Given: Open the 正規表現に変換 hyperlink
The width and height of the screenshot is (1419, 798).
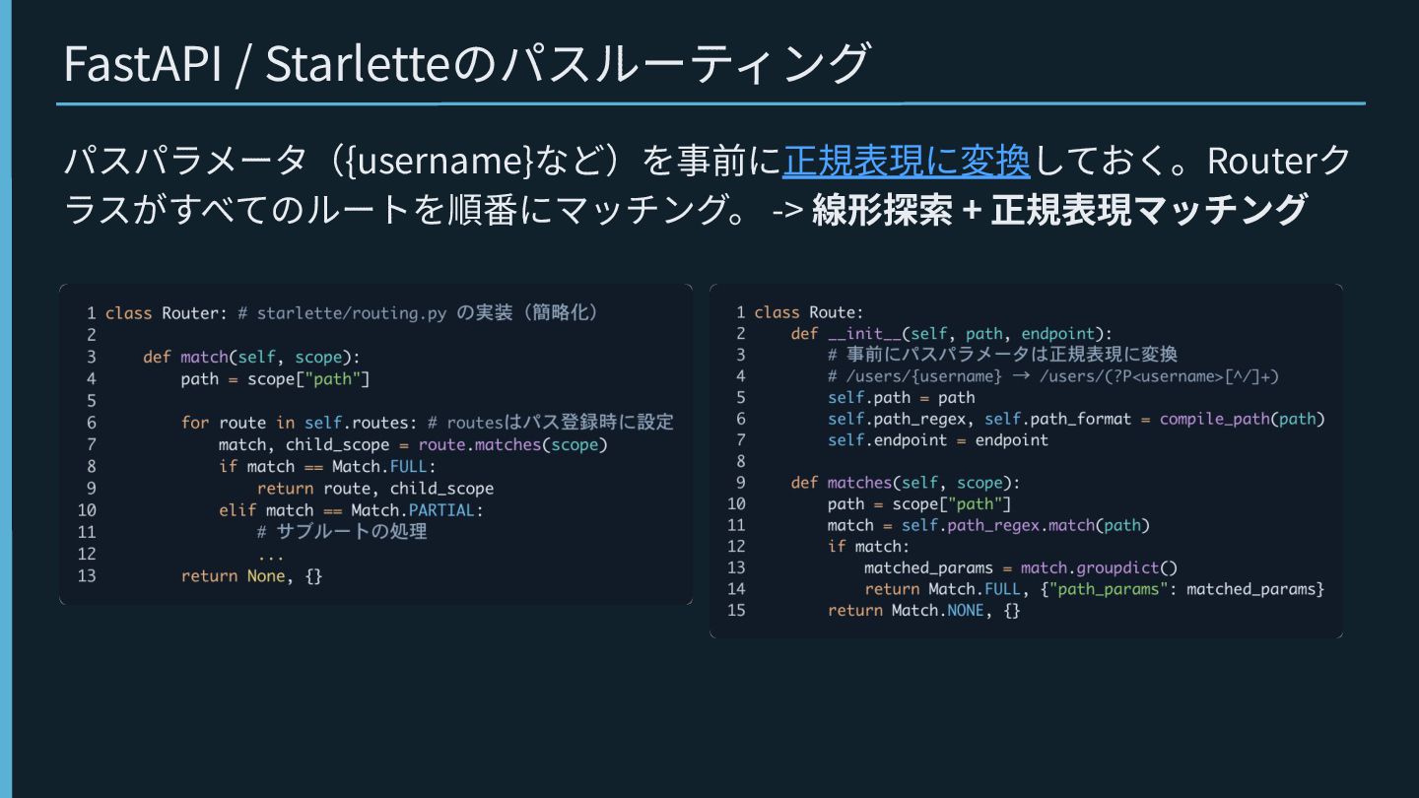Looking at the screenshot, I should click(906, 161).
